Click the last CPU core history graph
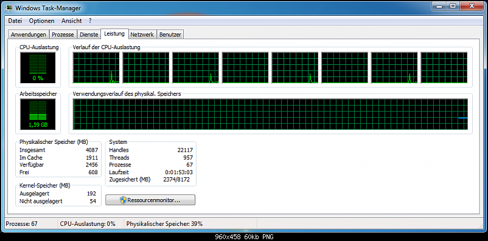 [444, 68]
